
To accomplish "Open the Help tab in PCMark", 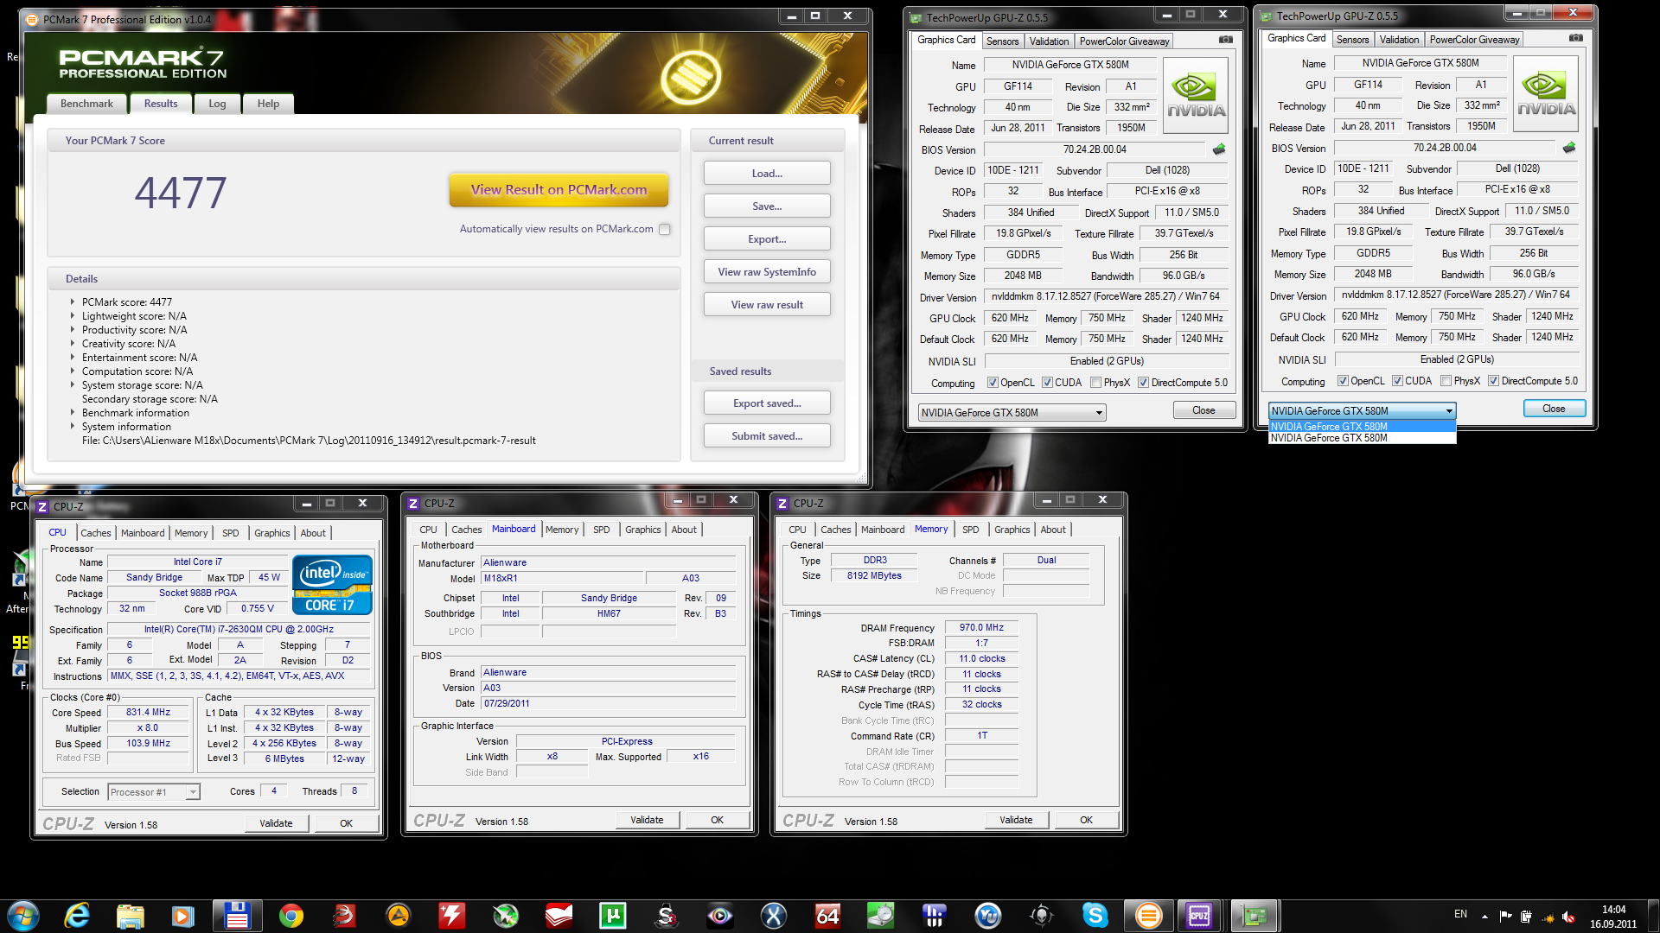I will point(268,104).
